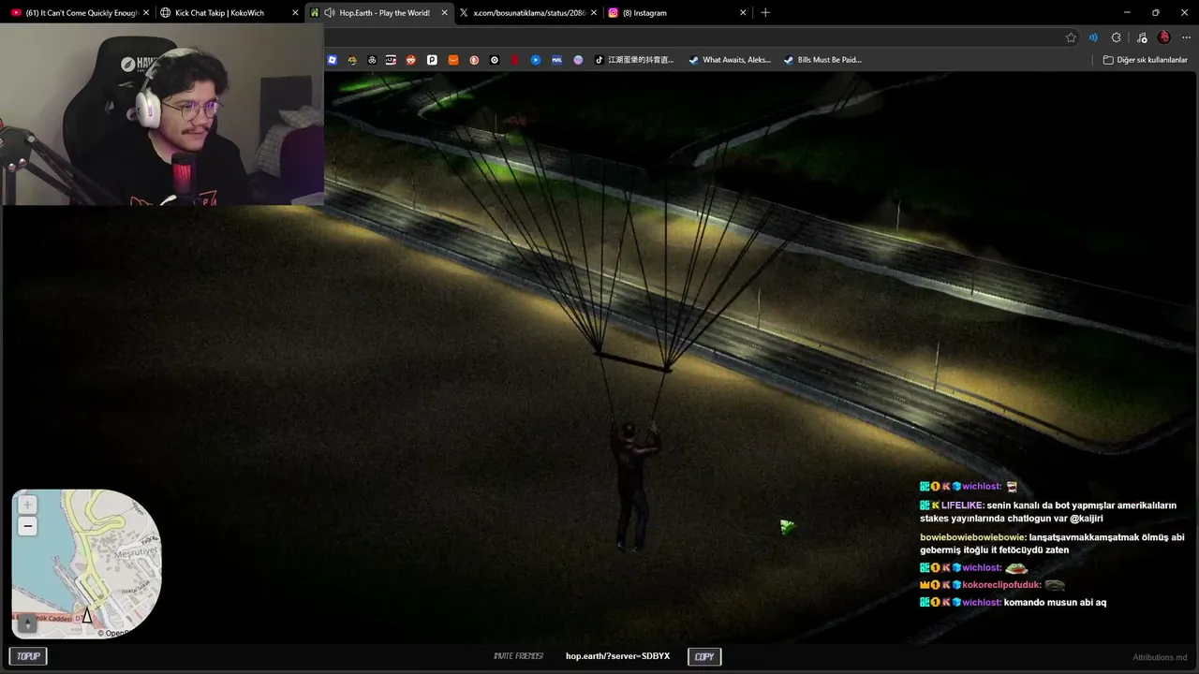This screenshot has width=1199, height=674.
Task: Open the Reddit bookmark icon
Action: click(x=411, y=60)
